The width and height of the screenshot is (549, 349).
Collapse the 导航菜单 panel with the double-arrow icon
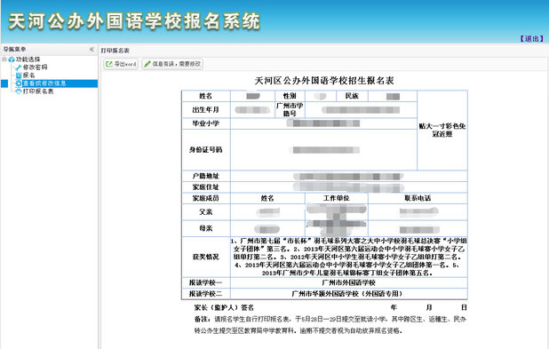(91, 50)
